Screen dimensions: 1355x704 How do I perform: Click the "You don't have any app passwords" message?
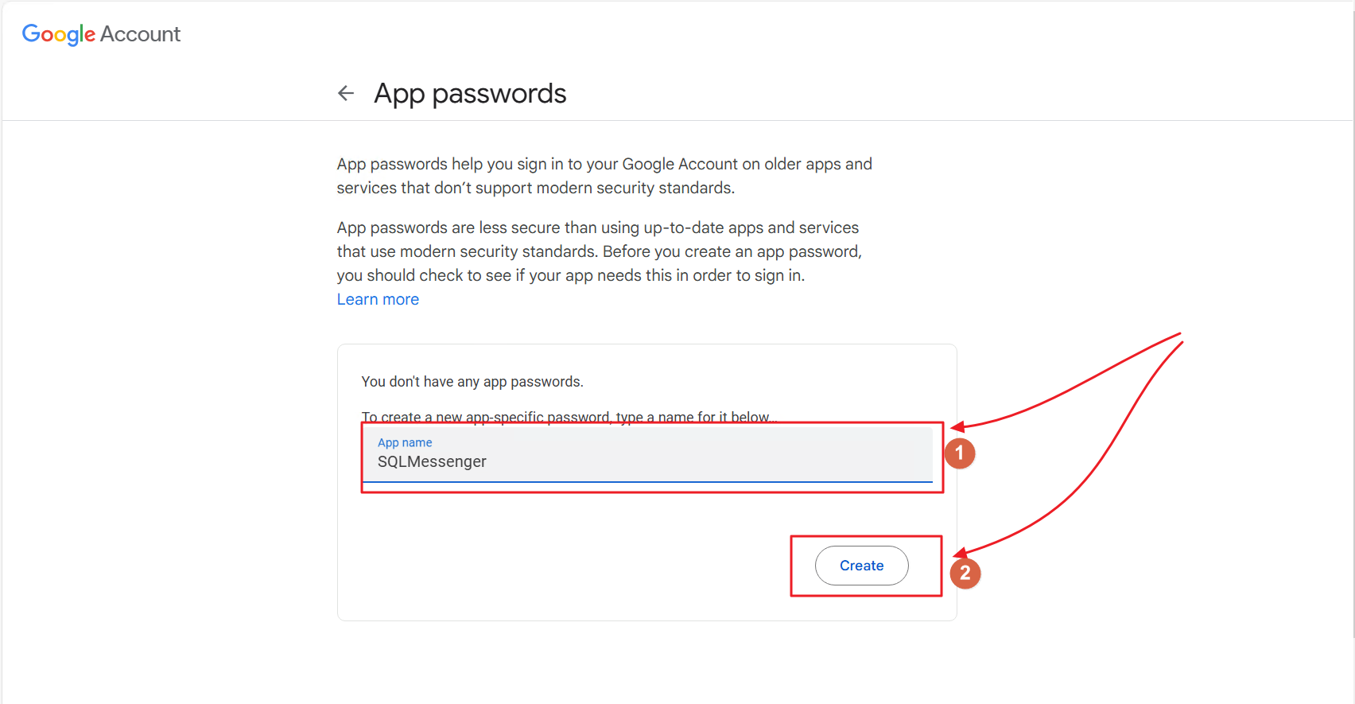pyautogui.click(x=472, y=382)
